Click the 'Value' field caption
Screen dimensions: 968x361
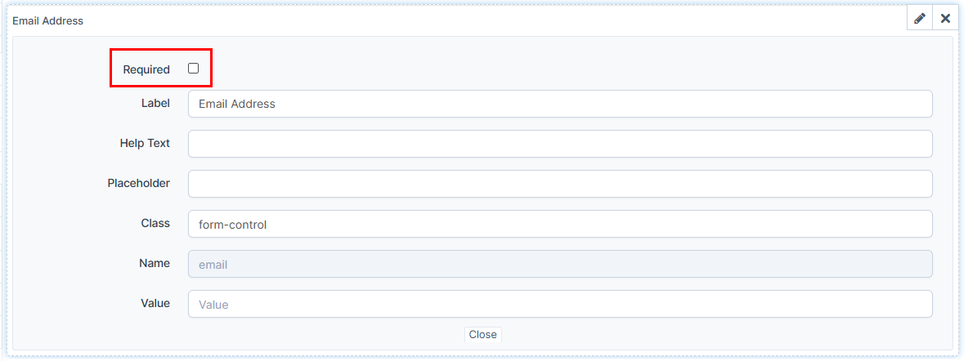click(155, 303)
